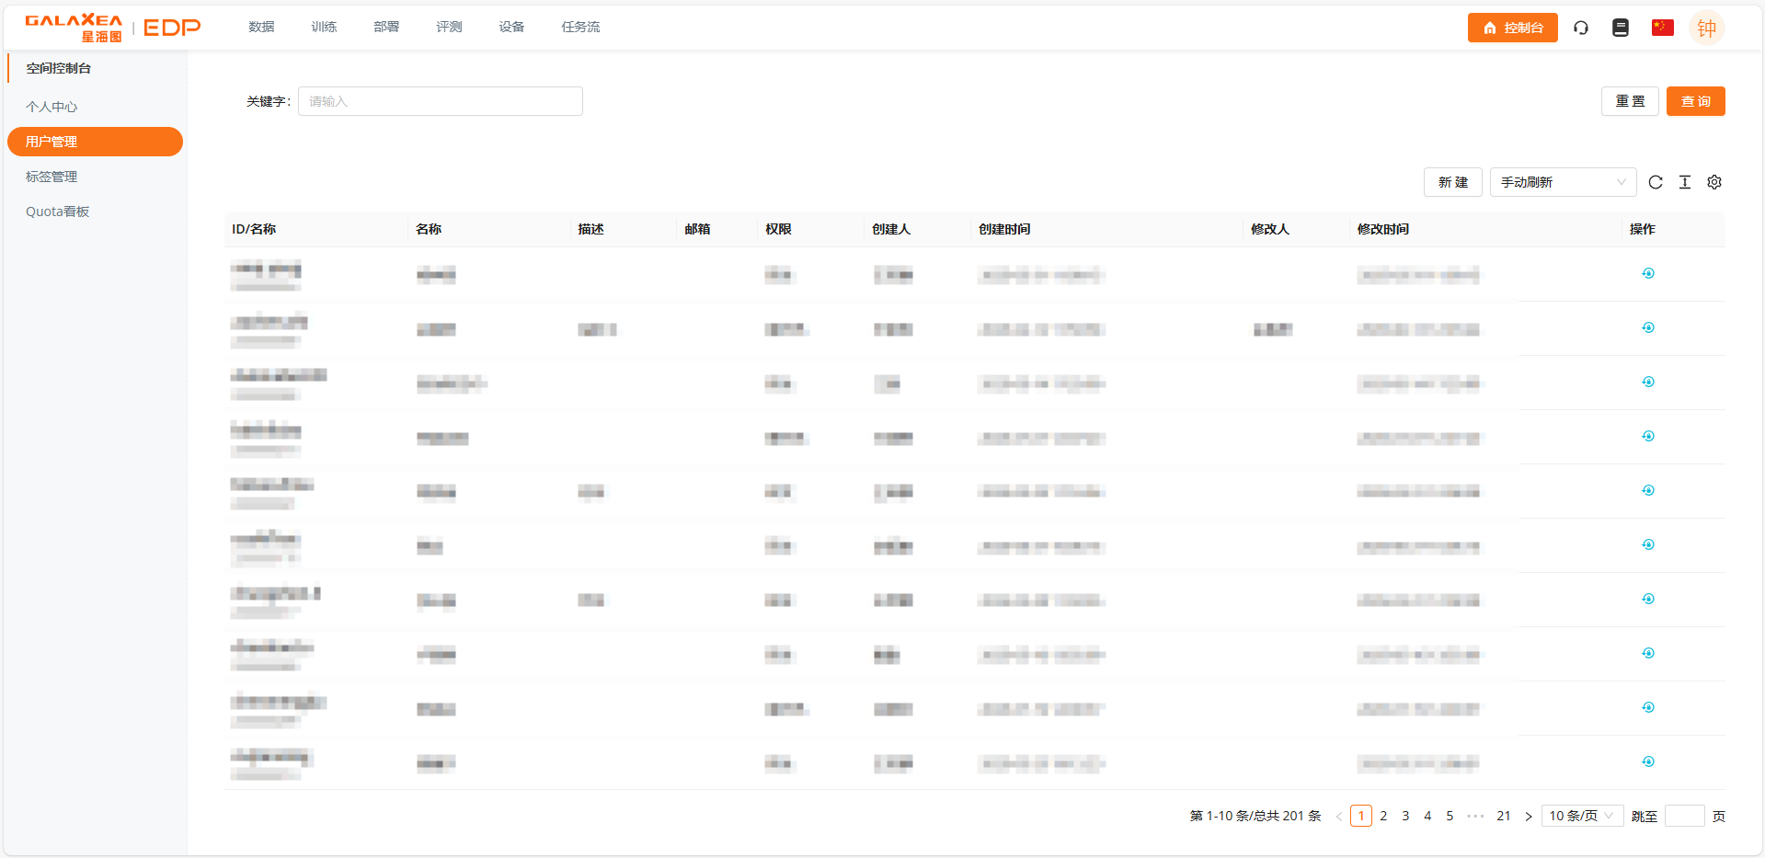Open the documentation book icon
The image size is (1765, 858).
click(1621, 28)
